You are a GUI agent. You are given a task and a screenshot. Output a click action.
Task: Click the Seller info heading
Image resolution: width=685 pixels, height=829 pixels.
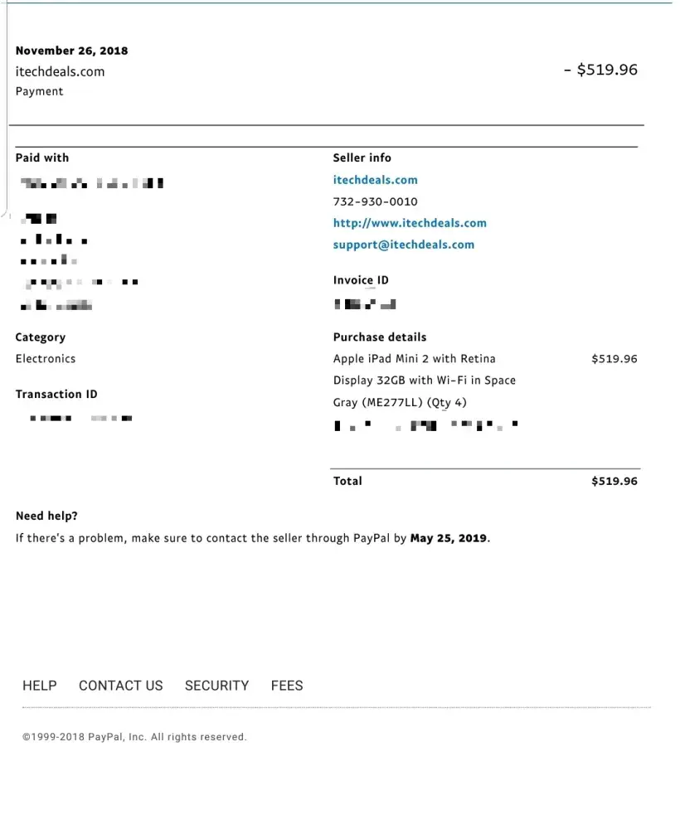(362, 158)
